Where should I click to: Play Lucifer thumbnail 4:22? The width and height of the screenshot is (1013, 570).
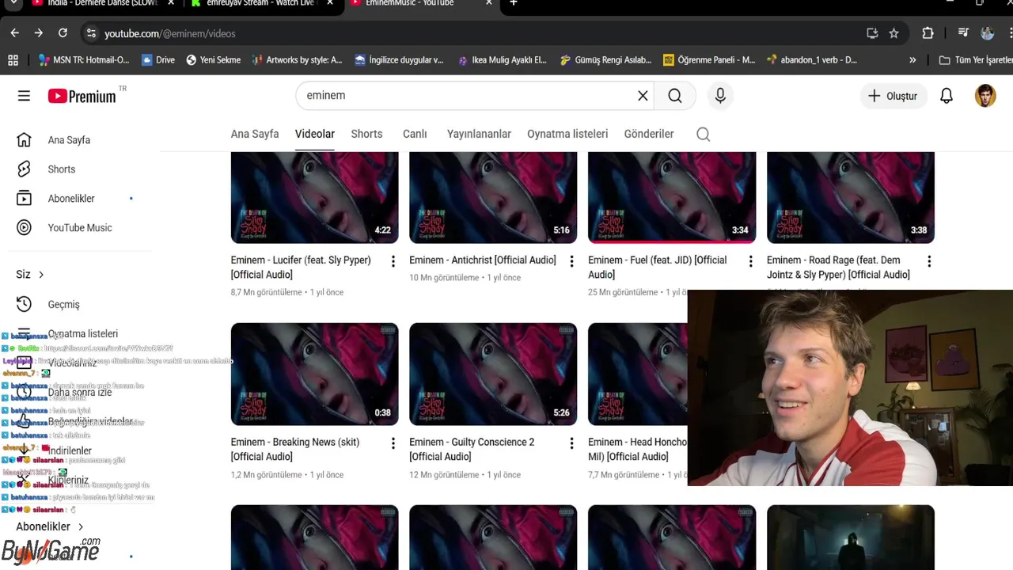[x=314, y=198]
